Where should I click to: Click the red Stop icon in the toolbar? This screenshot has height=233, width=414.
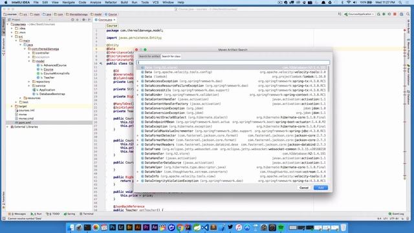coord(395,14)
